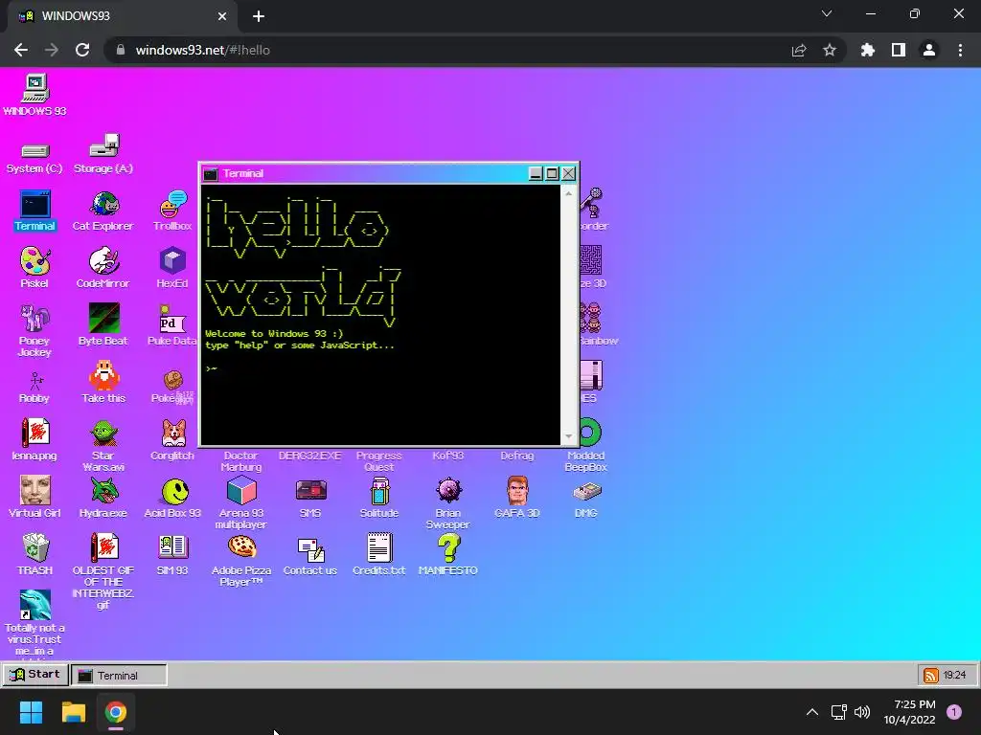The image size is (981, 735).
Task: Open the Corglitch icon
Action: (173, 434)
